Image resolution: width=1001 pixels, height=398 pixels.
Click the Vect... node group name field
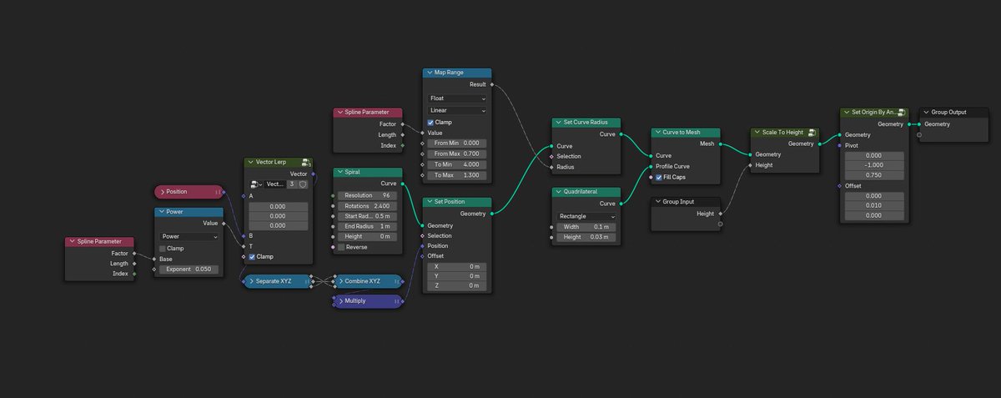point(275,184)
